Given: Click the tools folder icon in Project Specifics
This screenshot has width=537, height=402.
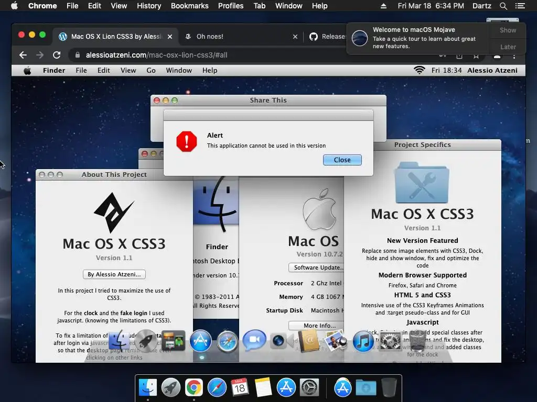Looking at the screenshot, I should pos(422,183).
